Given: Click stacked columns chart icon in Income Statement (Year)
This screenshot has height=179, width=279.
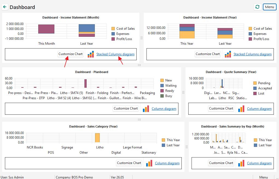Looking at the screenshot, I should (x=228, y=54).
